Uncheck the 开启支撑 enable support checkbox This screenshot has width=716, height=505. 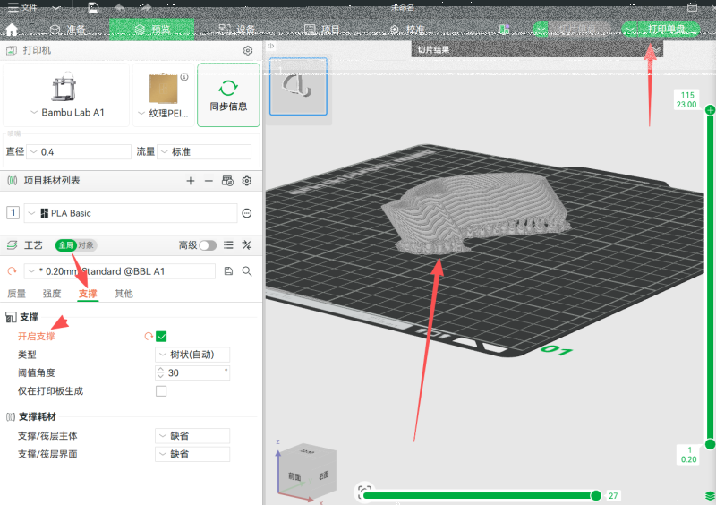(x=161, y=337)
